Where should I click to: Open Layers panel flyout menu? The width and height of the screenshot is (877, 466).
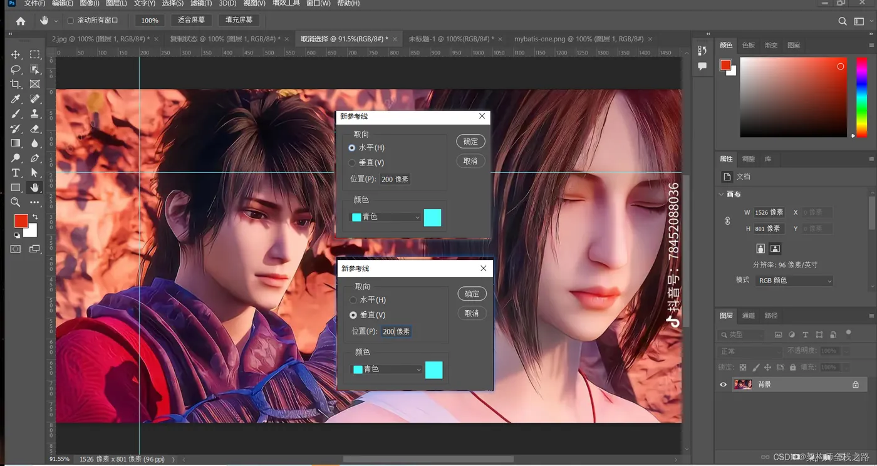(x=871, y=316)
